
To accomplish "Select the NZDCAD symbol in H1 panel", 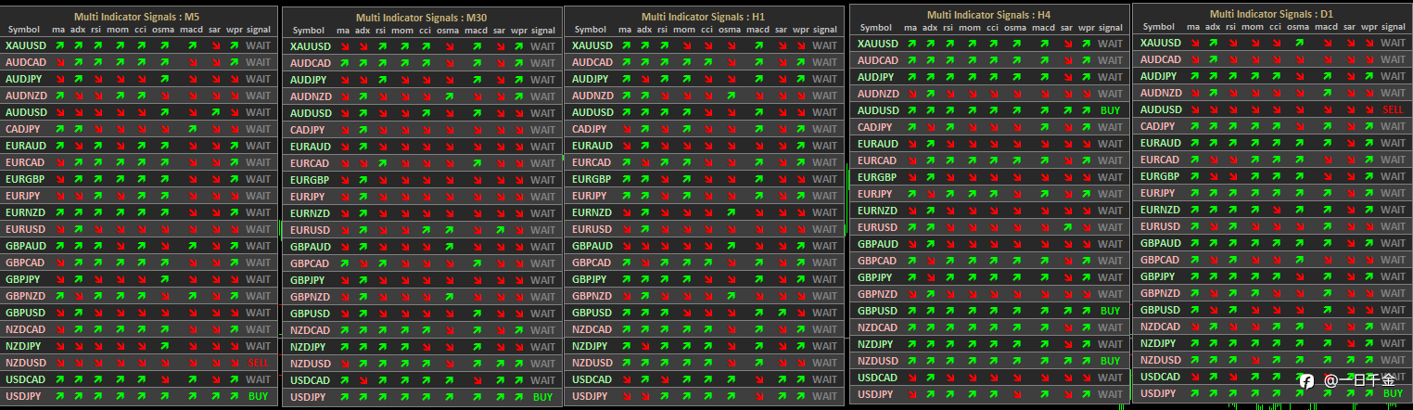I will [592, 329].
